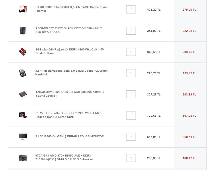Open the R9 270X graphics card image
Screen dimensions: 207x170
coord(23,115)
